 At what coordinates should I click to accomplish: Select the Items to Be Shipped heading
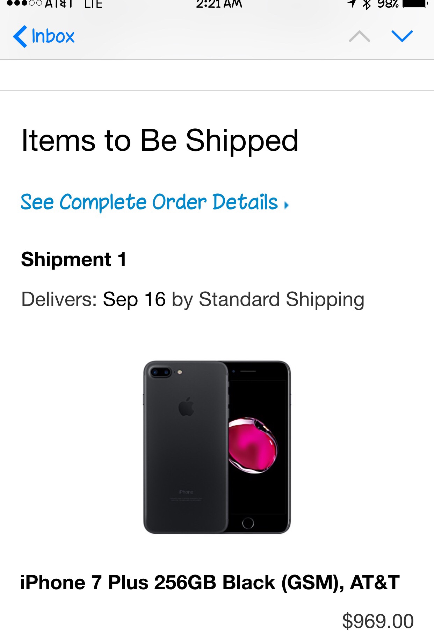[x=160, y=141]
